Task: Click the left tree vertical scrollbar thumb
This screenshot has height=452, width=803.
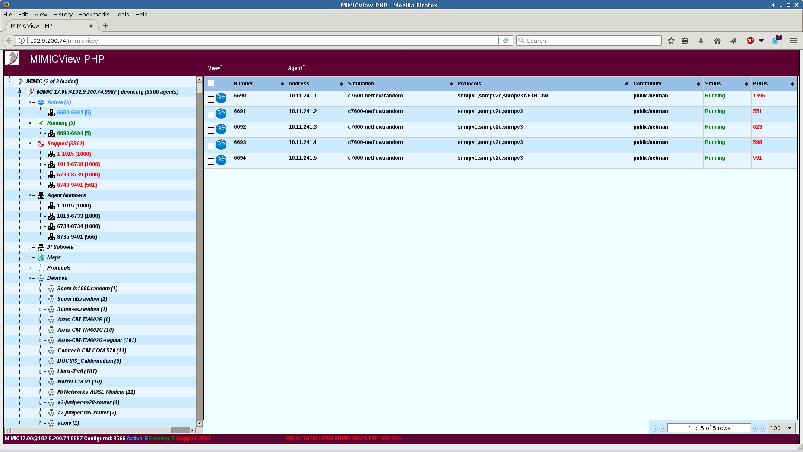Action: click(199, 88)
